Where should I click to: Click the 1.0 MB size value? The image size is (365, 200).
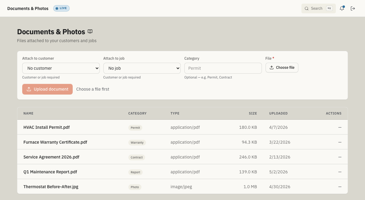pyautogui.click(x=250, y=187)
